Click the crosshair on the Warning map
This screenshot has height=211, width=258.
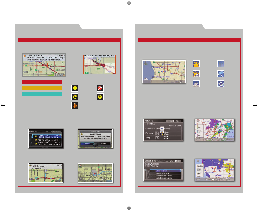point(214,170)
